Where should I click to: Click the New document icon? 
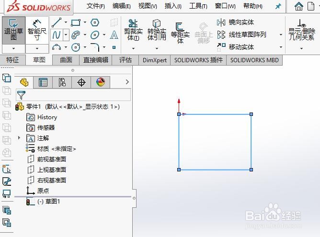point(310,6)
